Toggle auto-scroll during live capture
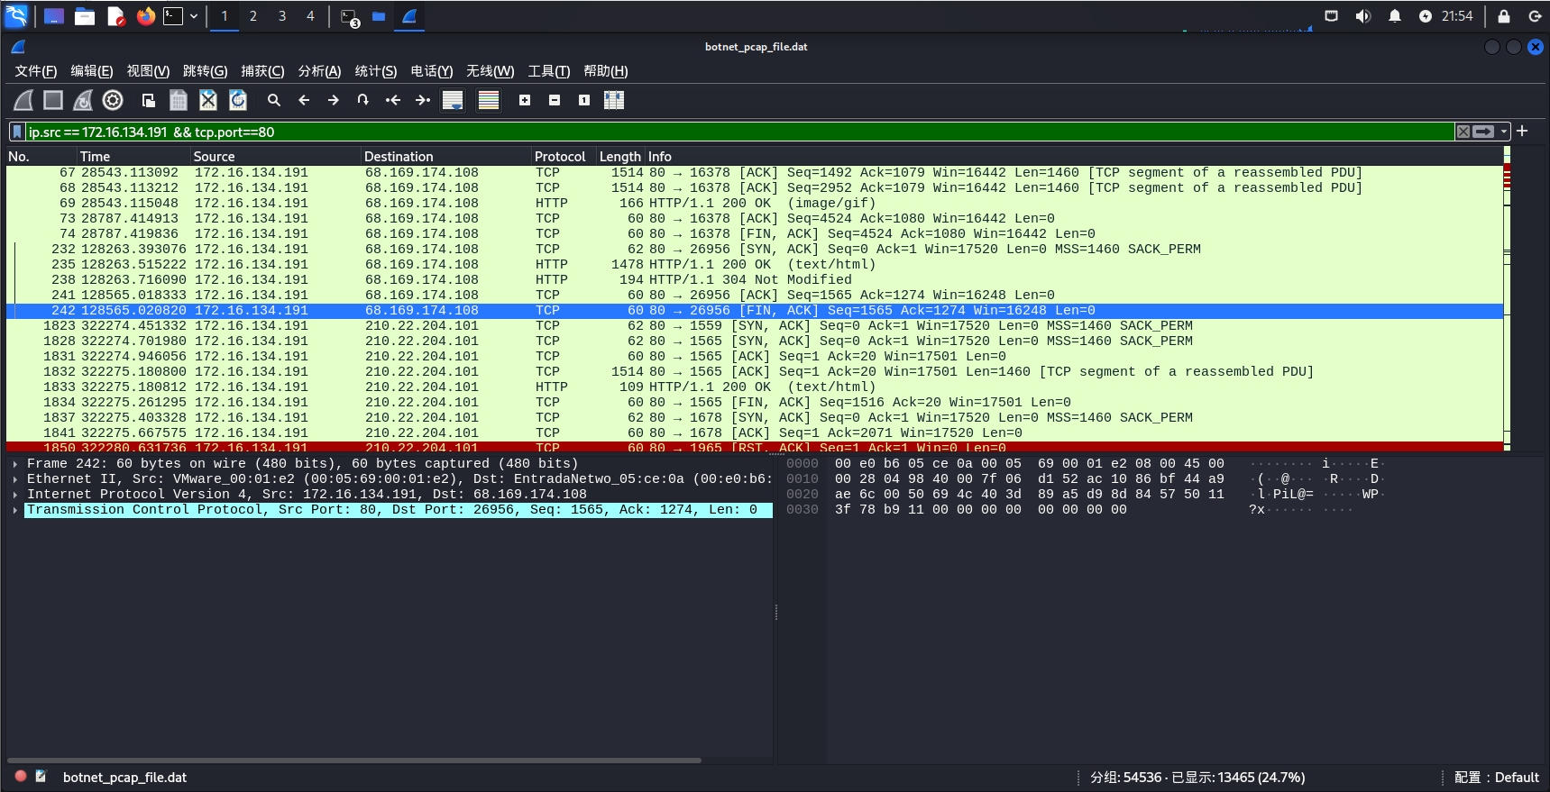Viewport: 1550px width, 792px height. [x=453, y=100]
